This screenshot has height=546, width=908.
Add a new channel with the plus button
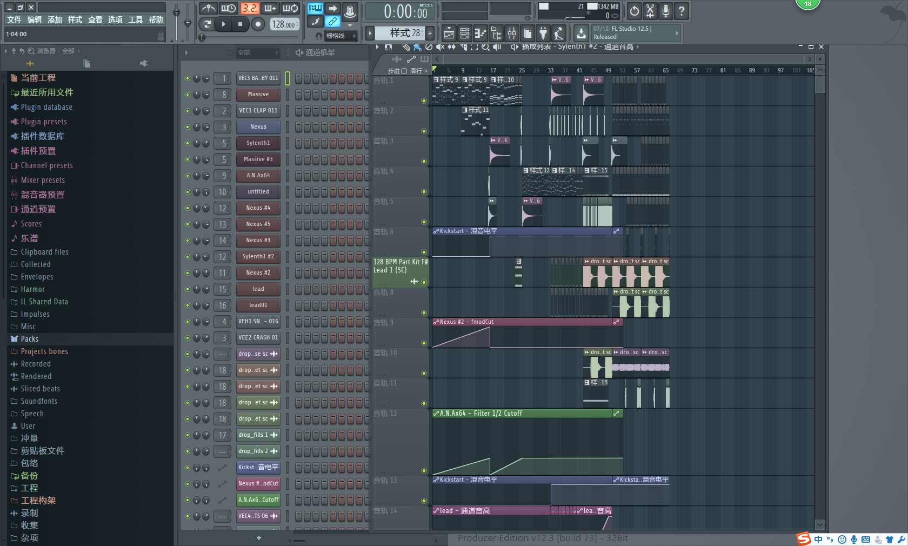click(x=259, y=538)
